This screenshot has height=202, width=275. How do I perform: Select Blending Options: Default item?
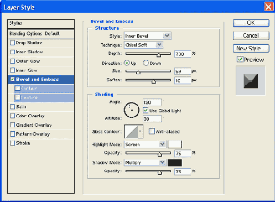click(x=41, y=34)
